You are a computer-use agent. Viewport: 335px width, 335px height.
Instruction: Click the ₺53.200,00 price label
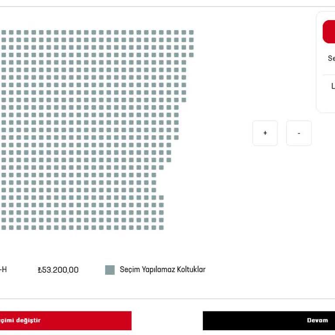click(58, 270)
